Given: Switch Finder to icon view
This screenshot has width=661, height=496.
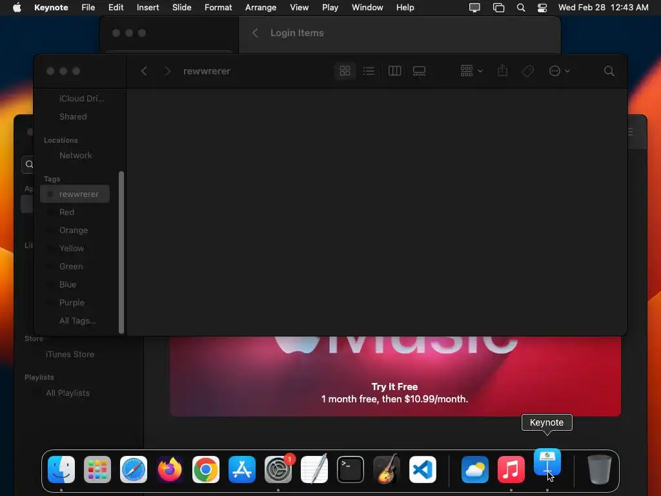Looking at the screenshot, I should (345, 71).
